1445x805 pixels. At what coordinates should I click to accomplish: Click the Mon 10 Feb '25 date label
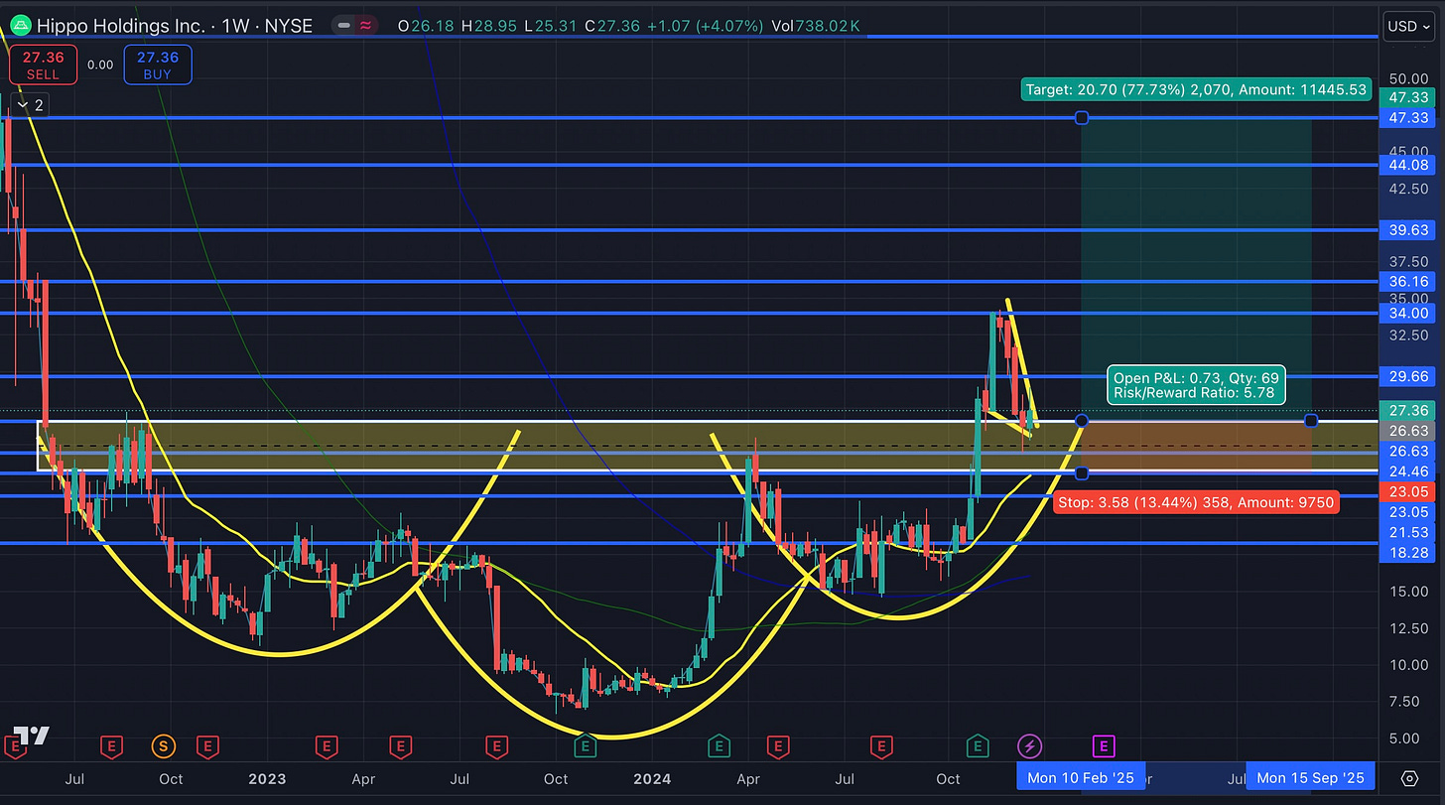(1081, 777)
